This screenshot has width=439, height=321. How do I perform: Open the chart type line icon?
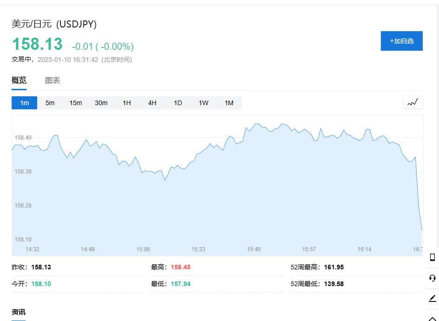(x=412, y=102)
